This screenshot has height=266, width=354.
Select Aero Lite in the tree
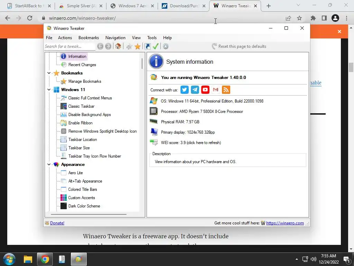75,173
